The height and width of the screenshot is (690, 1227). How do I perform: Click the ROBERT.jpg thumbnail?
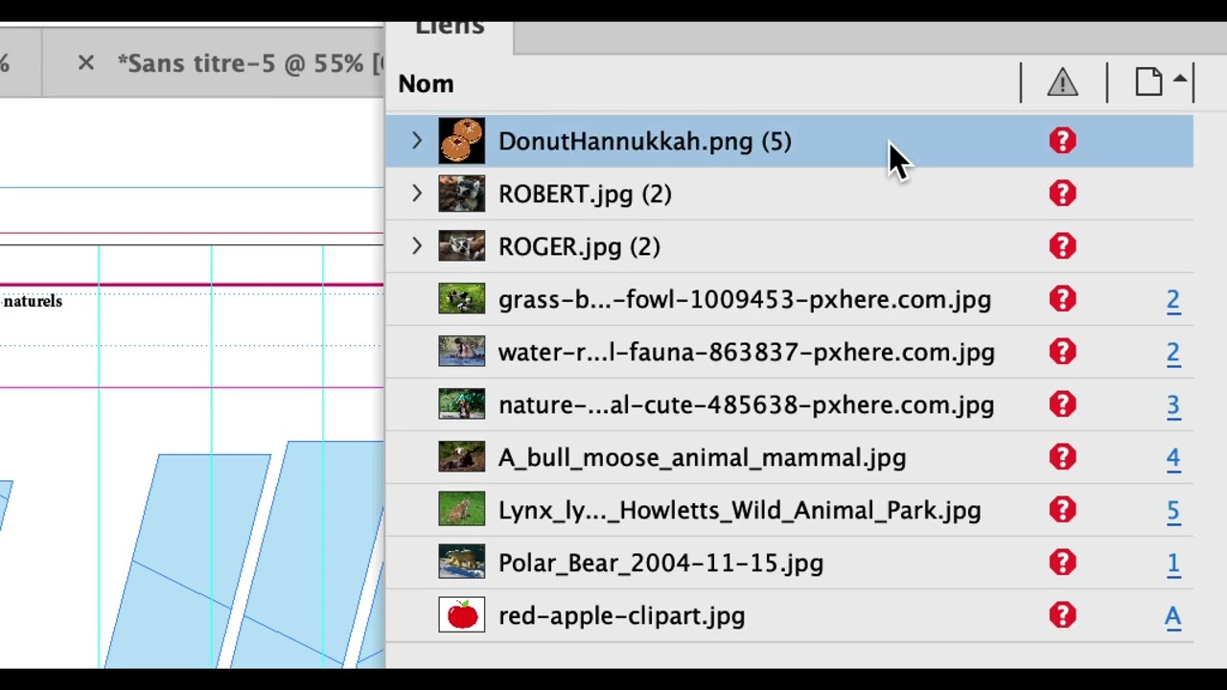pos(462,195)
